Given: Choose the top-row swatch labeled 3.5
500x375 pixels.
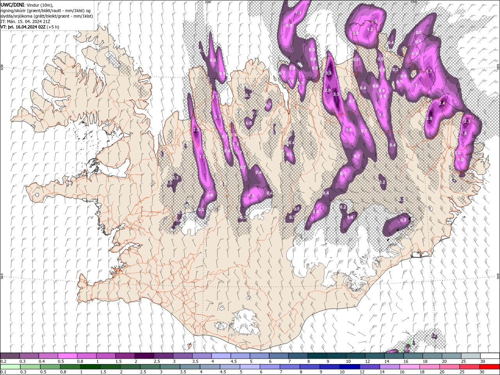Looking at the screenshot, I should (x=202, y=355).
